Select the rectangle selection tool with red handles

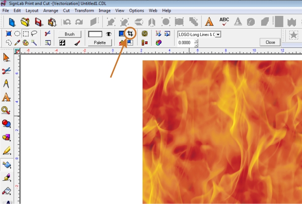[x=9, y=34]
